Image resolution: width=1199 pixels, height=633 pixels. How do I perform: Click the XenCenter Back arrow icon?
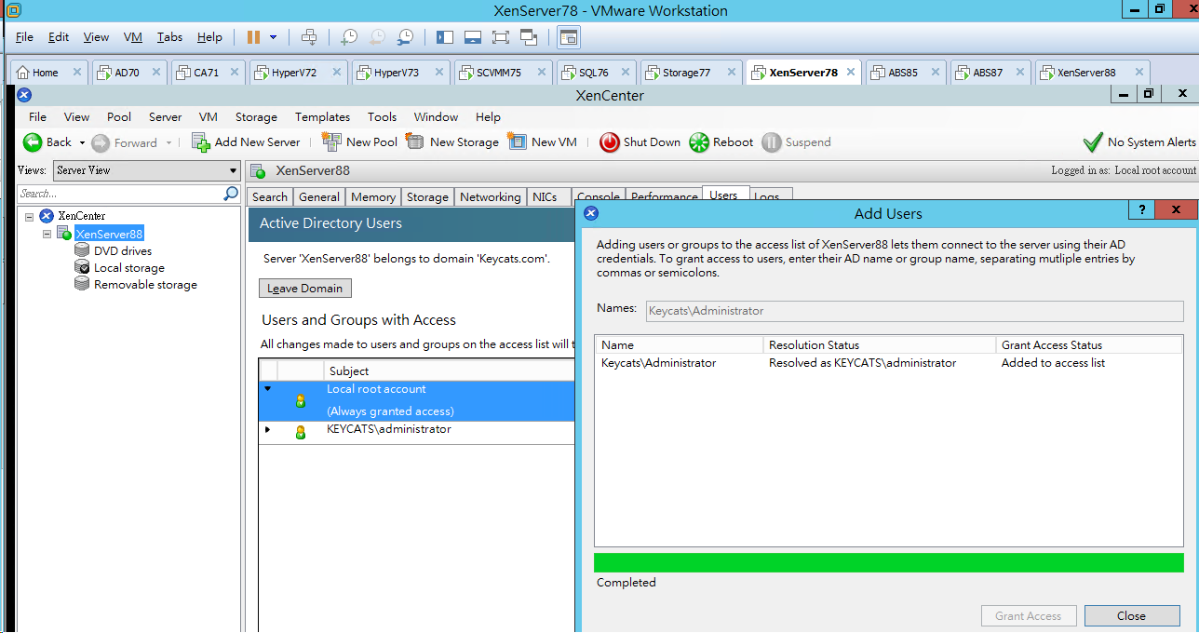point(33,142)
